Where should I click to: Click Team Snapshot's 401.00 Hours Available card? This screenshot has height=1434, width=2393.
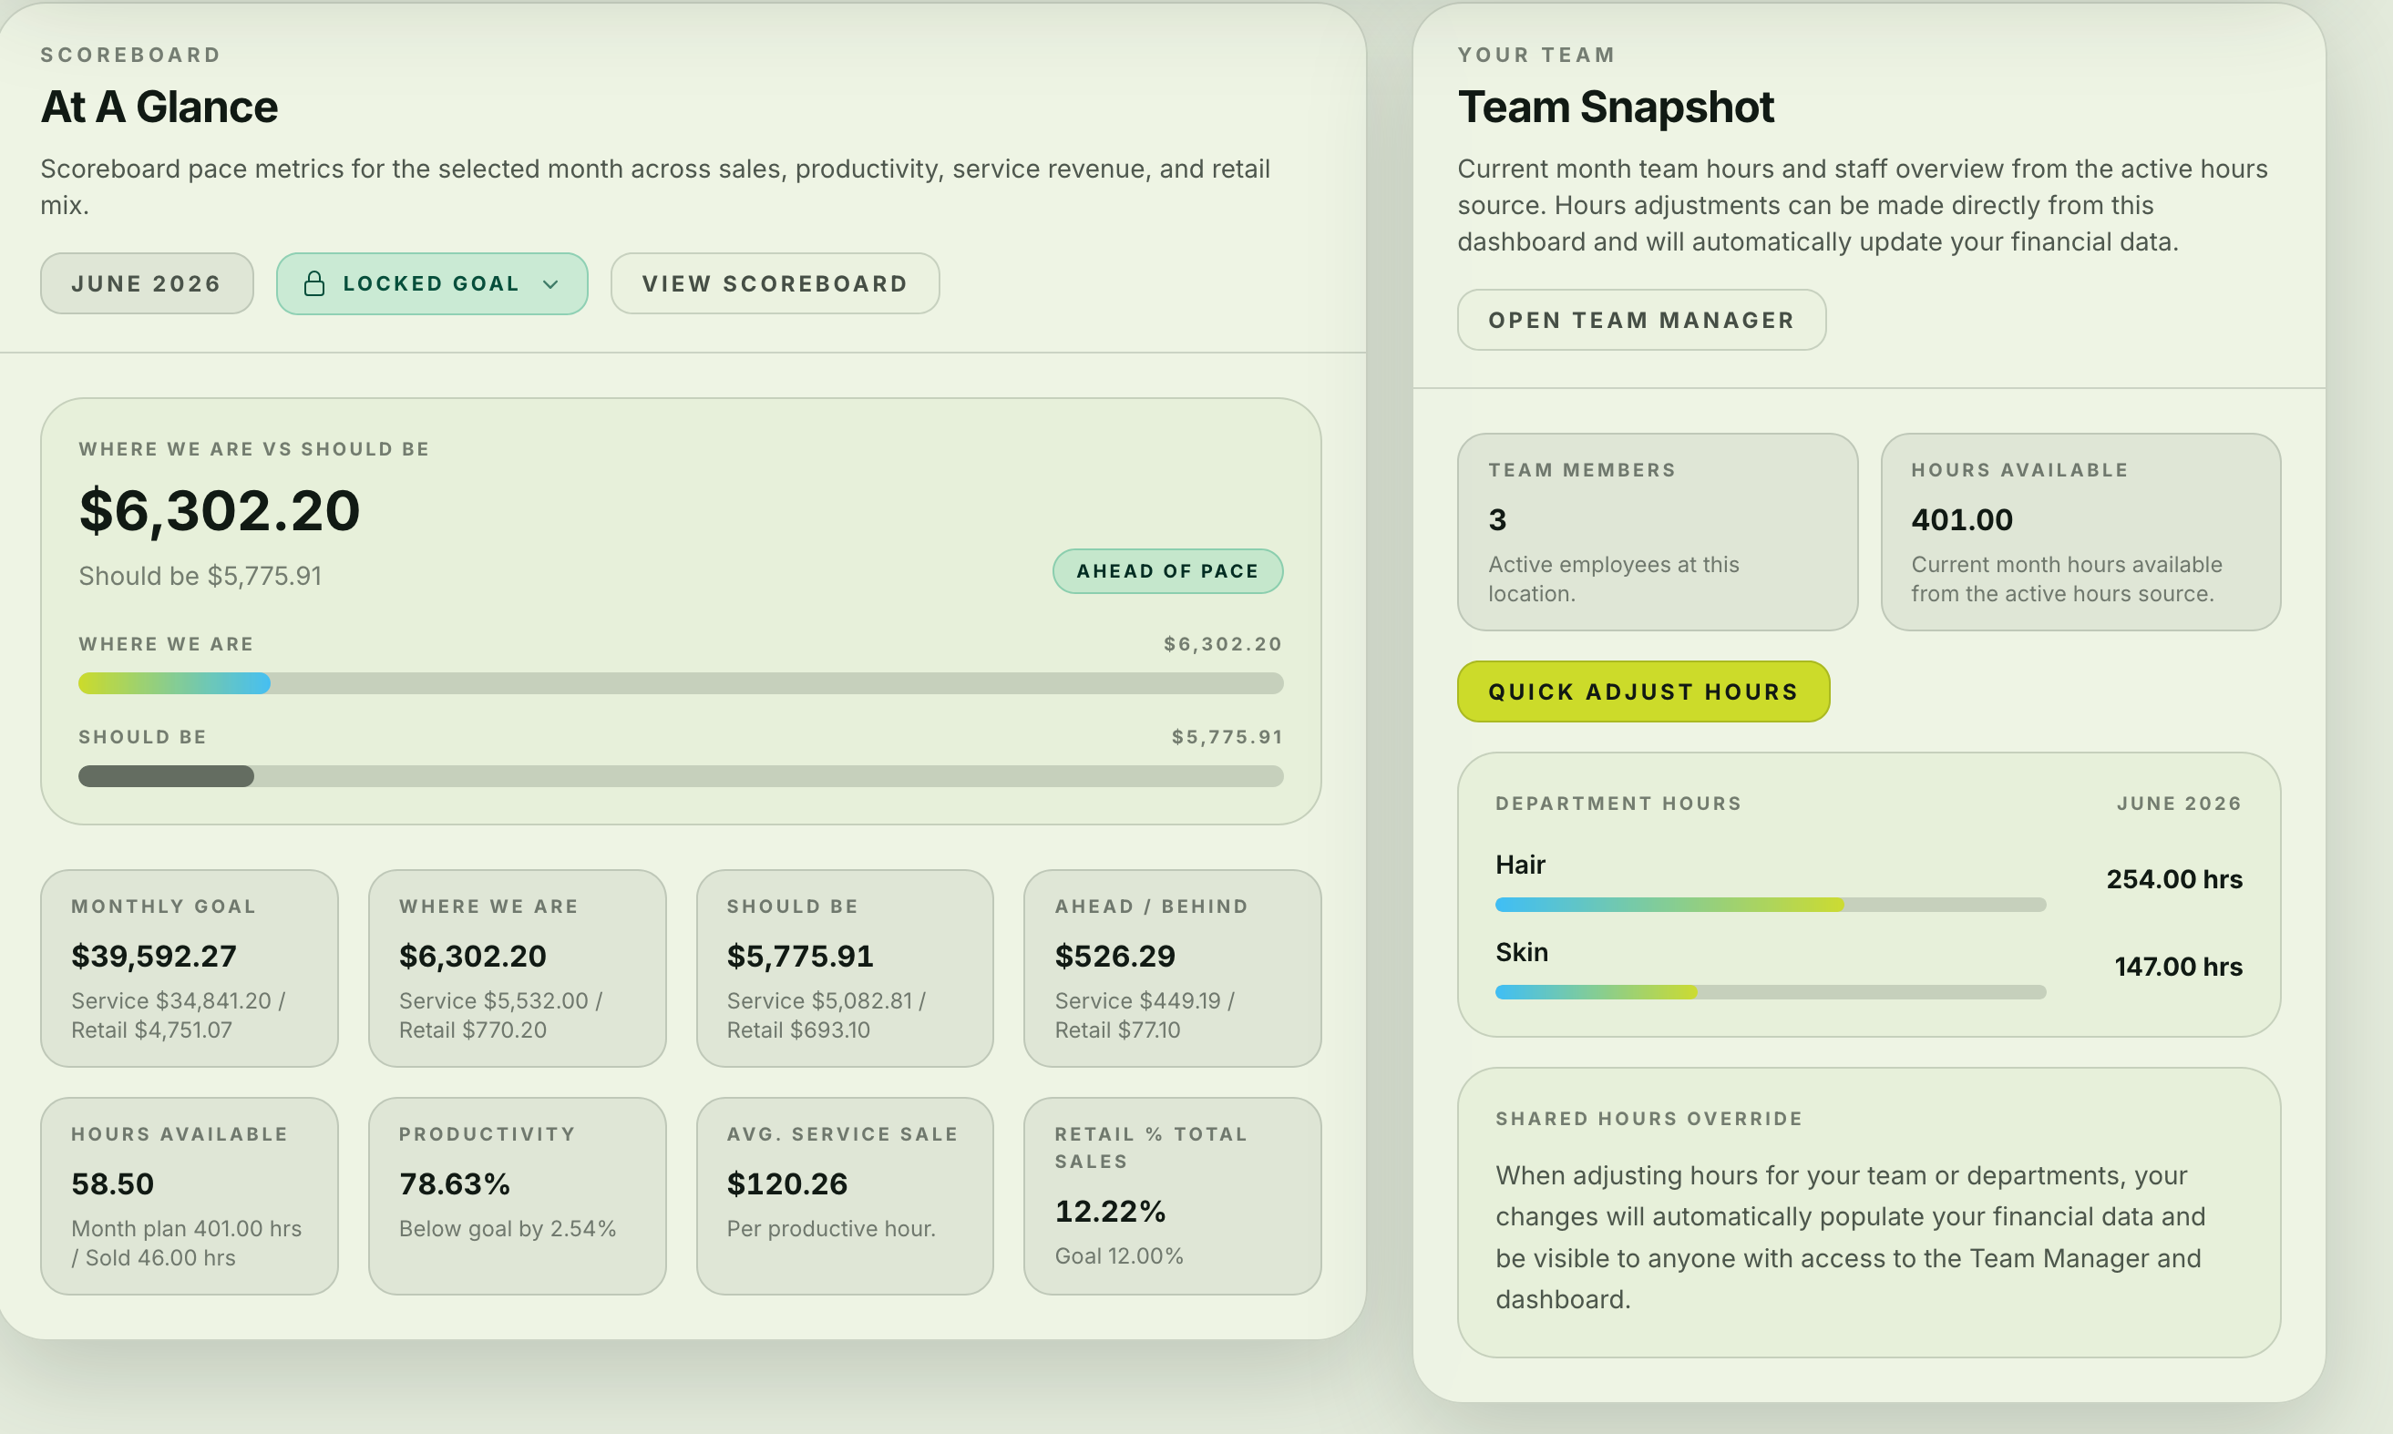(x=2080, y=531)
